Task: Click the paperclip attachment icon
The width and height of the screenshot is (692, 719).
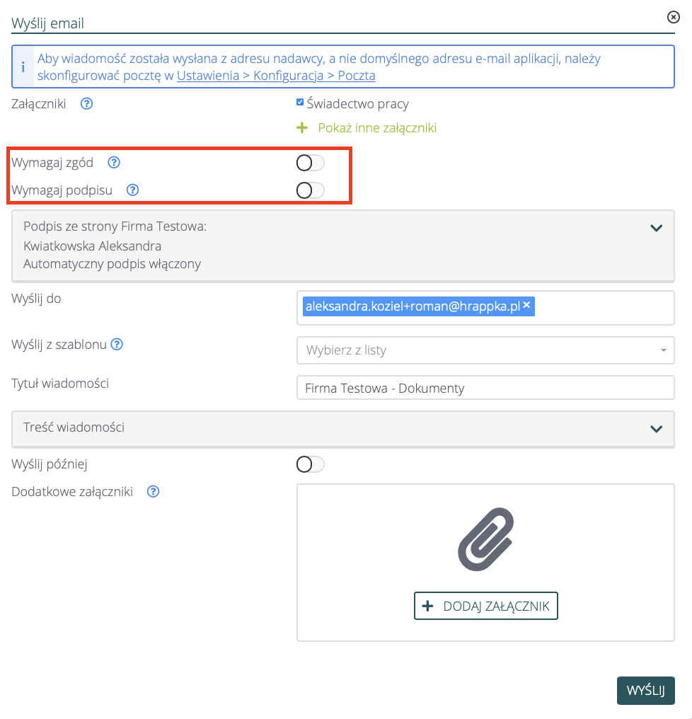Action: click(485, 538)
